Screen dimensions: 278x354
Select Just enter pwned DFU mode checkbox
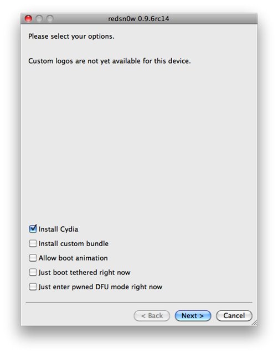[x=33, y=287]
